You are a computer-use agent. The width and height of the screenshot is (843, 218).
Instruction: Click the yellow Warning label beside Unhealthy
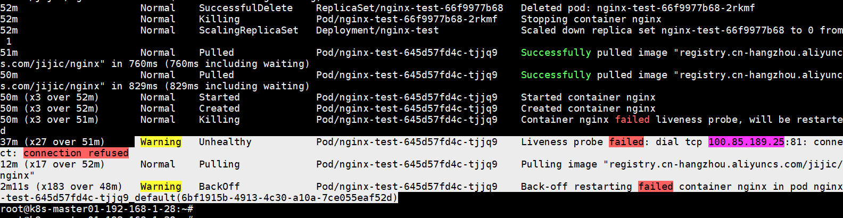pyautogui.click(x=161, y=142)
